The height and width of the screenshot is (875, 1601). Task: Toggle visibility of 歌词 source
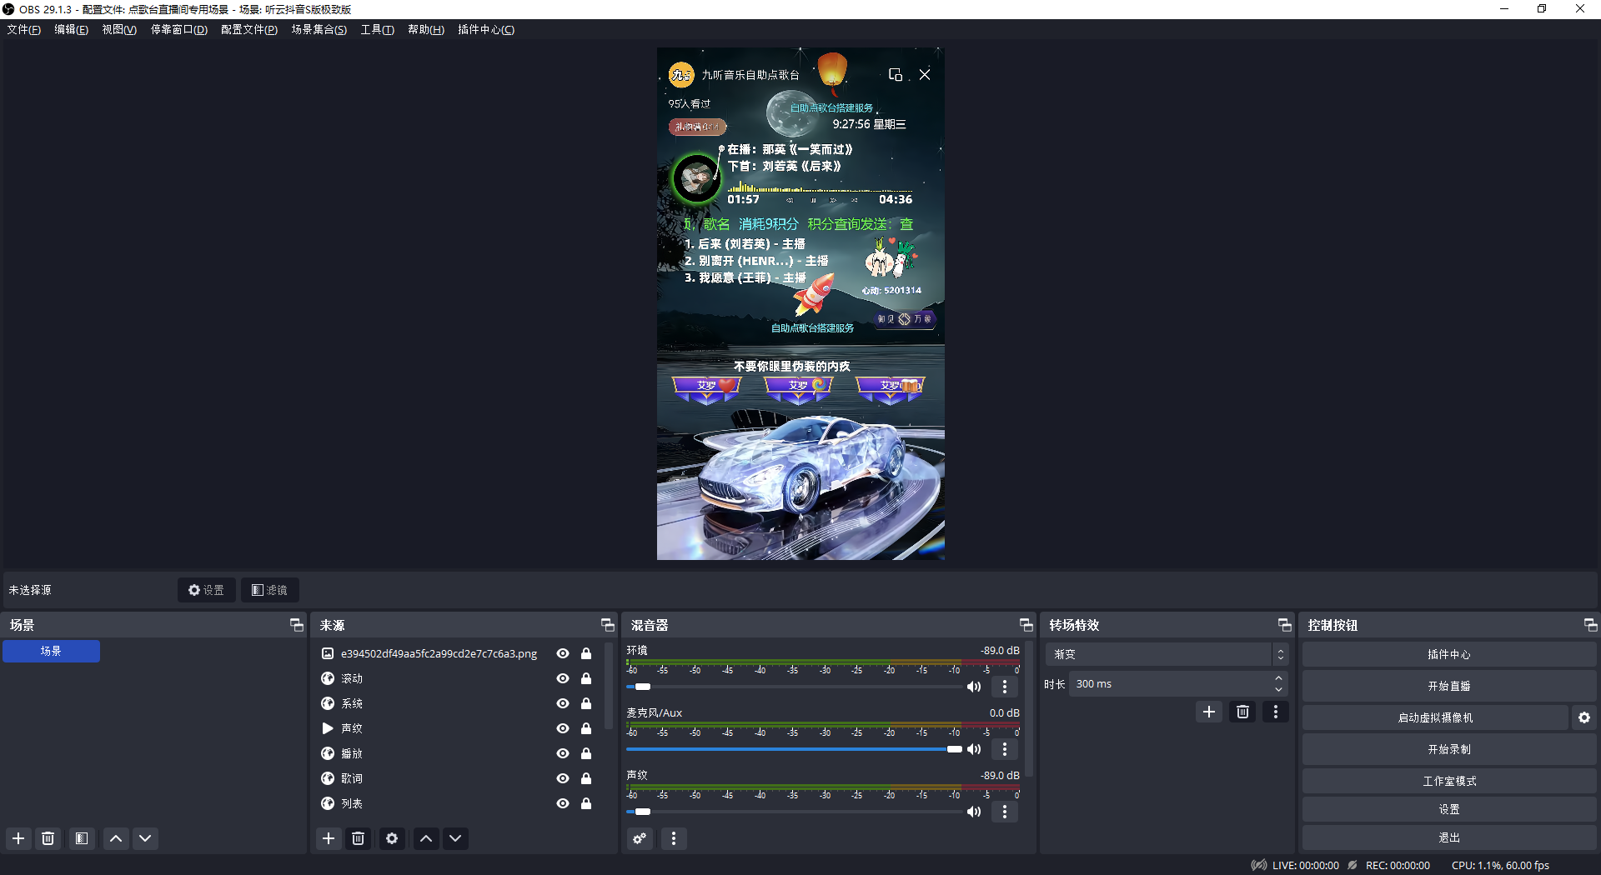point(563,778)
